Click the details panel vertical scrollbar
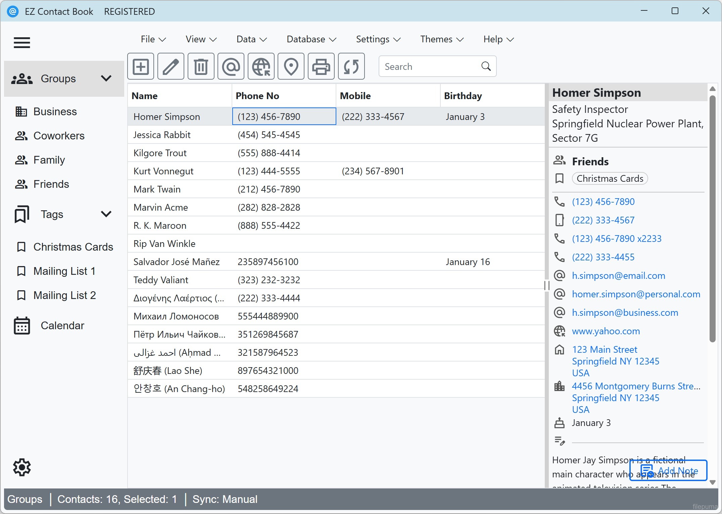Viewport: 722px width, 514px height. point(712,218)
